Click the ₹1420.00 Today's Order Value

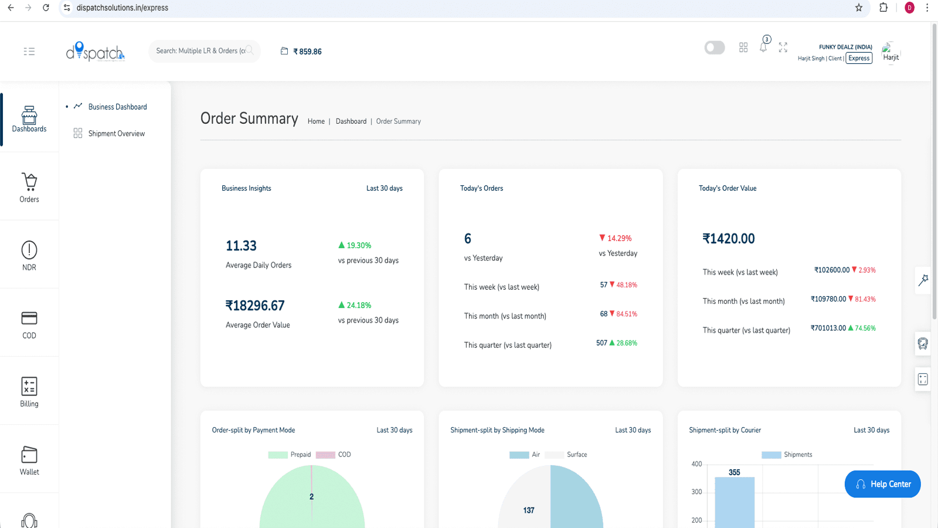pos(729,239)
